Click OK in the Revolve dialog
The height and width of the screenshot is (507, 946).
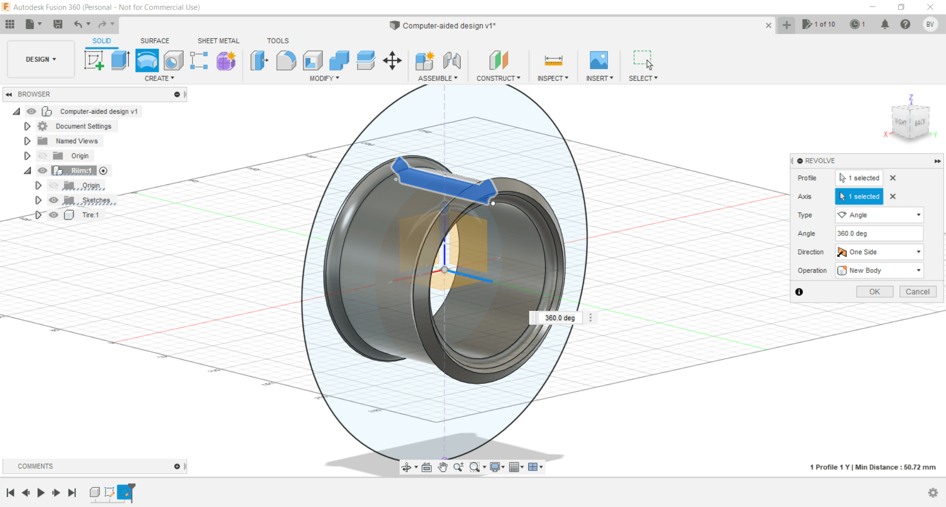874,292
